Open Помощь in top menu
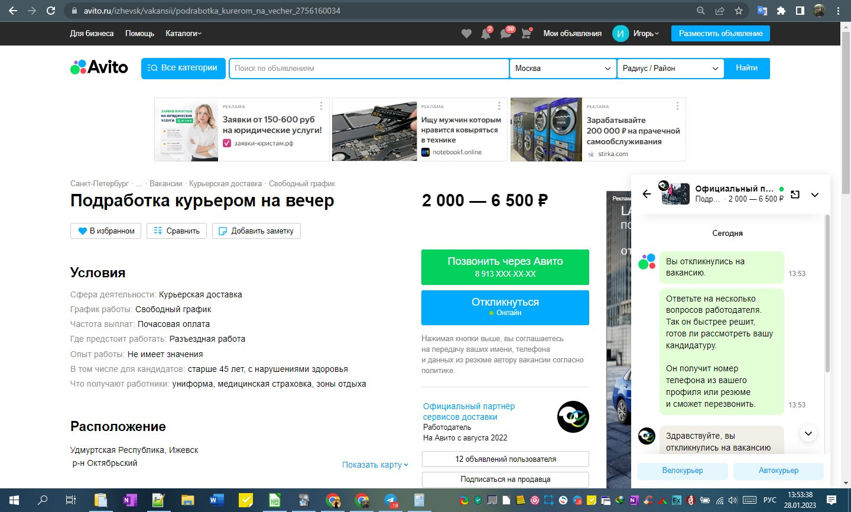 tap(139, 33)
